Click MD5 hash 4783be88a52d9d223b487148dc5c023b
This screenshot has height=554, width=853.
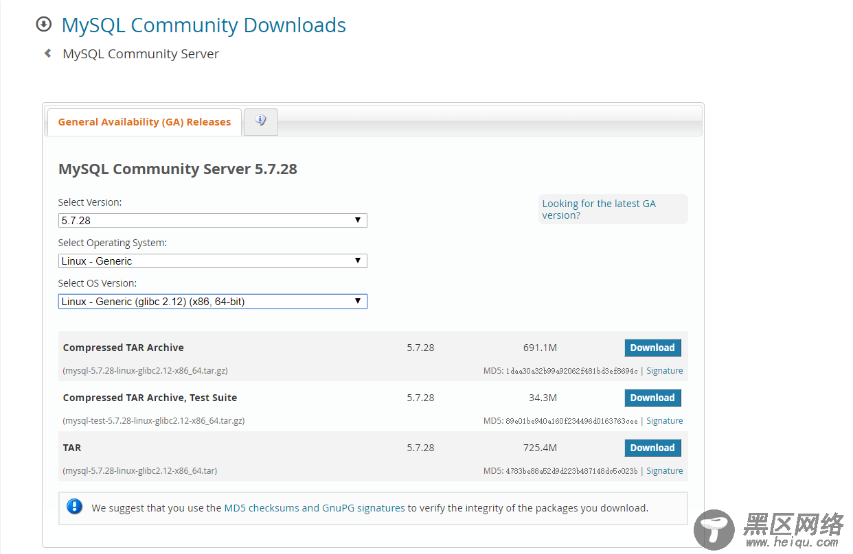(x=571, y=471)
